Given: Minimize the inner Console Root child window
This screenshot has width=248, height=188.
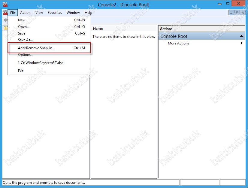Looking at the screenshot, I should [231, 13].
